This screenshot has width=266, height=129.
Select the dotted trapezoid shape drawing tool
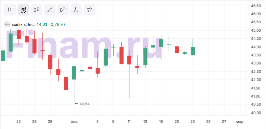pos(63,10)
